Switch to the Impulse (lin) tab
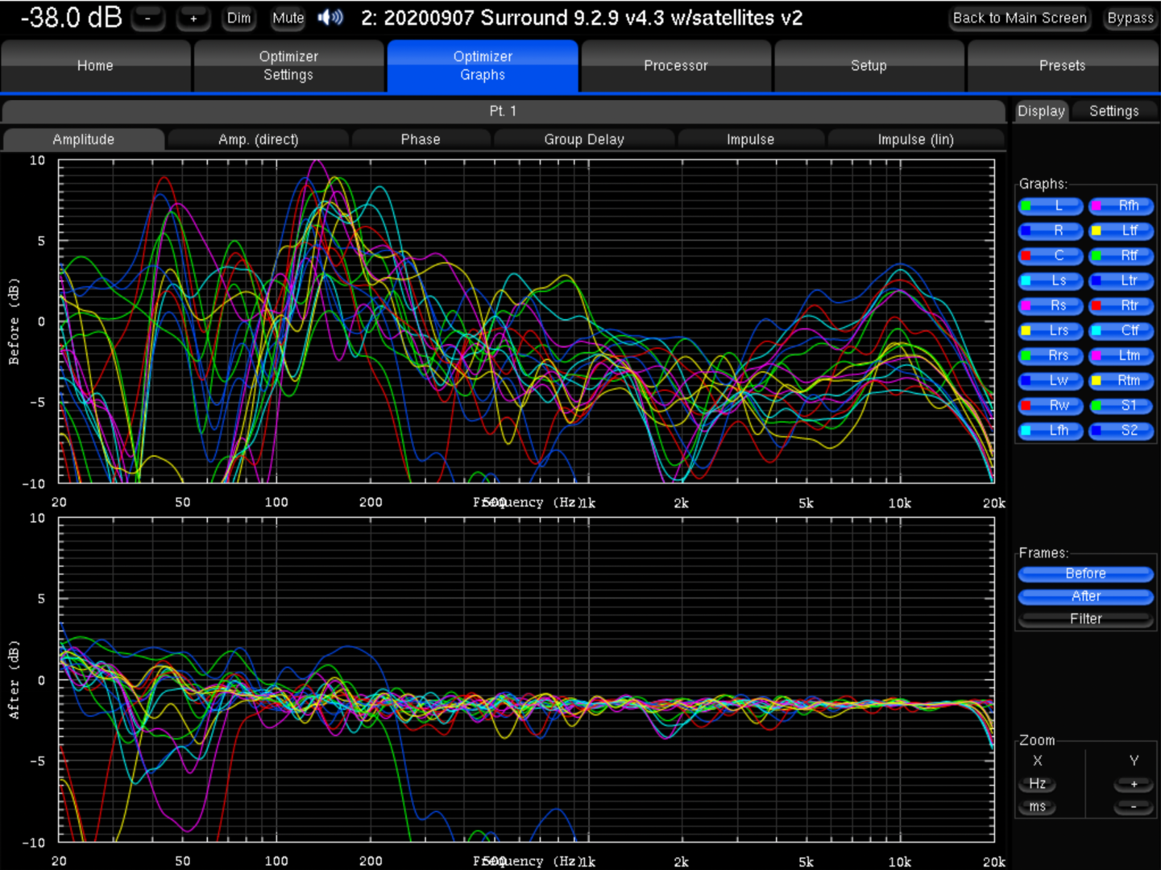This screenshot has width=1161, height=870. click(915, 139)
